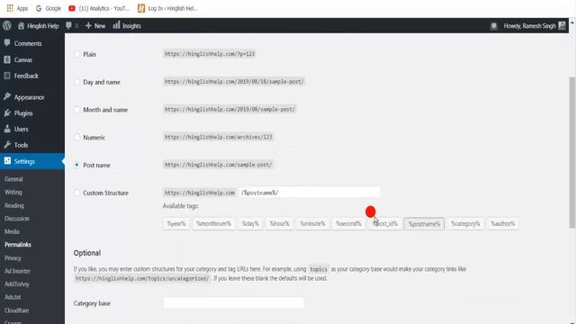Select the Custom Structure radio button
This screenshot has width=576, height=324.
coord(76,193)
